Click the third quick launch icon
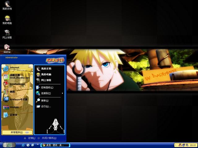This screenshot has height=148, width=198. point(32,145)
